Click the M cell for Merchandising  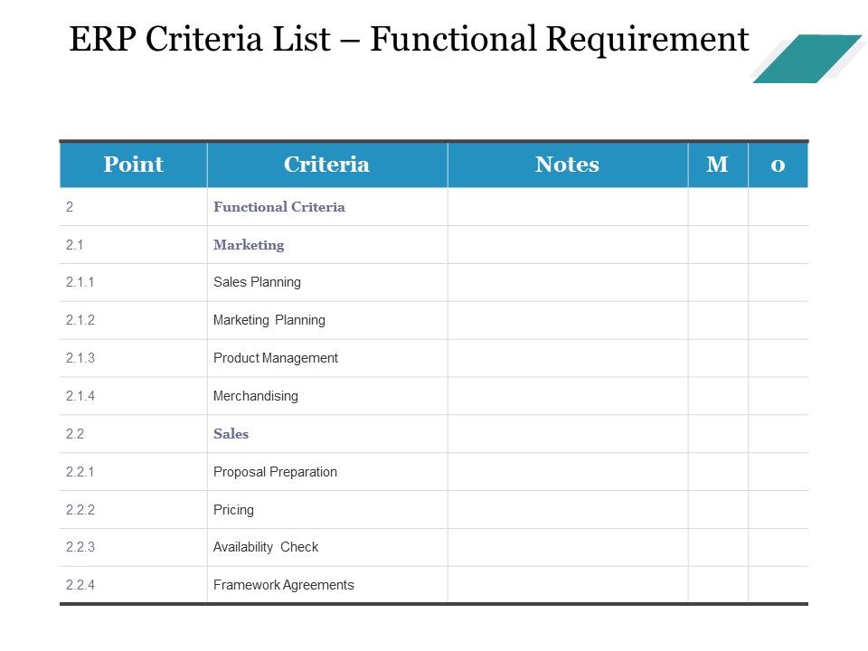[x=718, y=396]
